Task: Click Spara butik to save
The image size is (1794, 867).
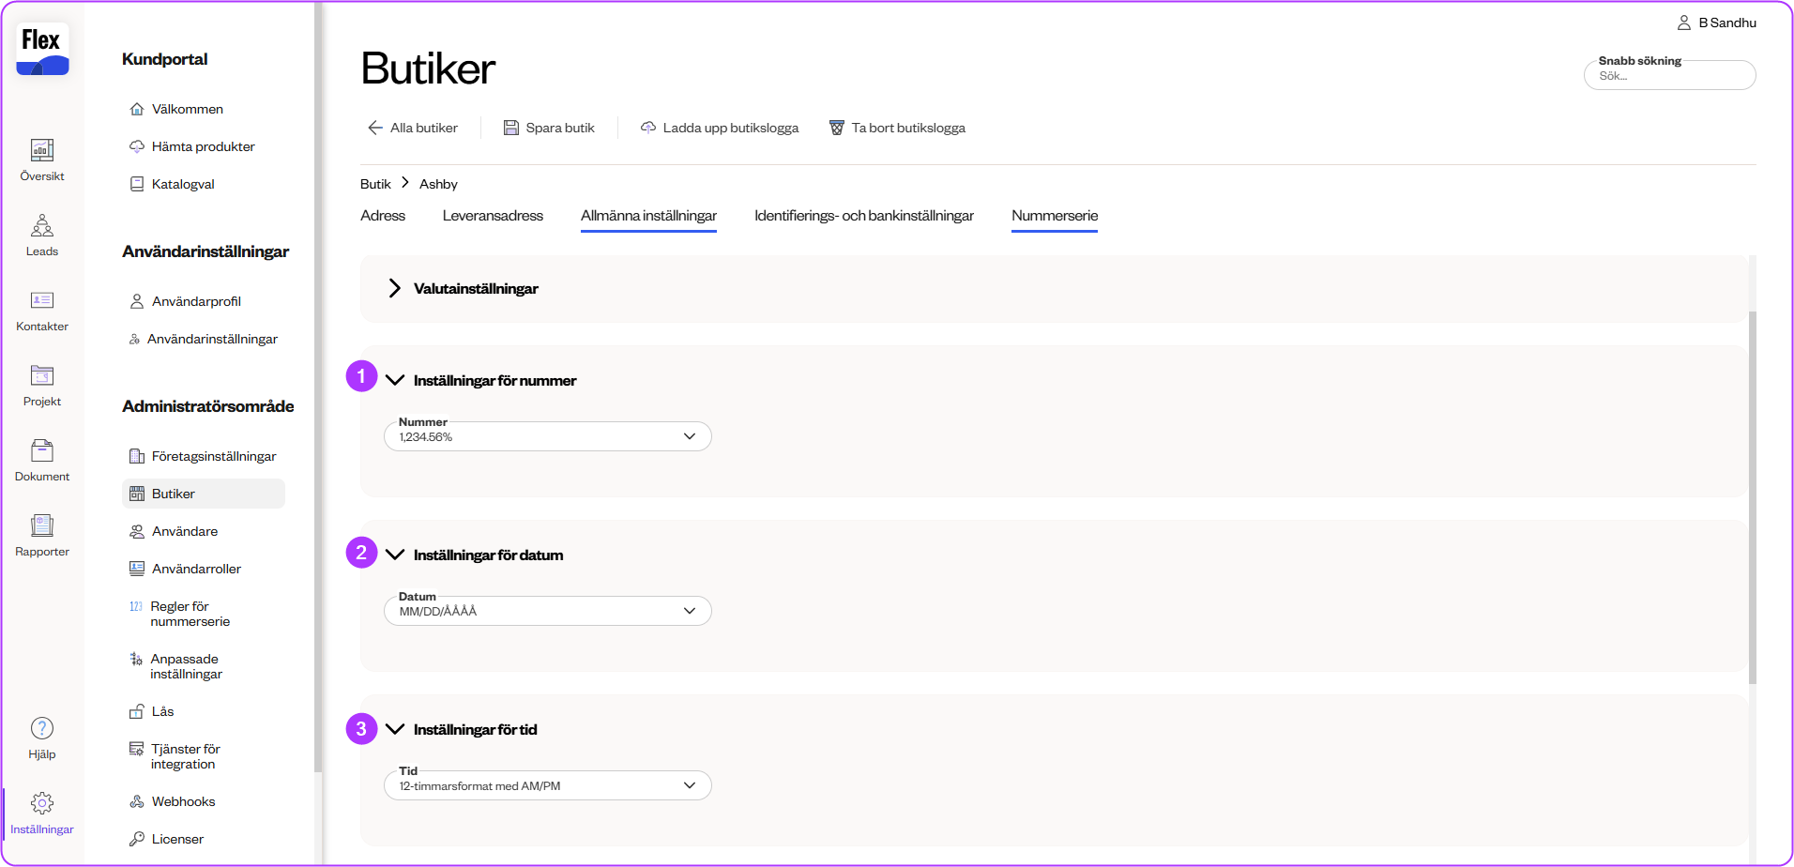Action: tap(549, 128)
